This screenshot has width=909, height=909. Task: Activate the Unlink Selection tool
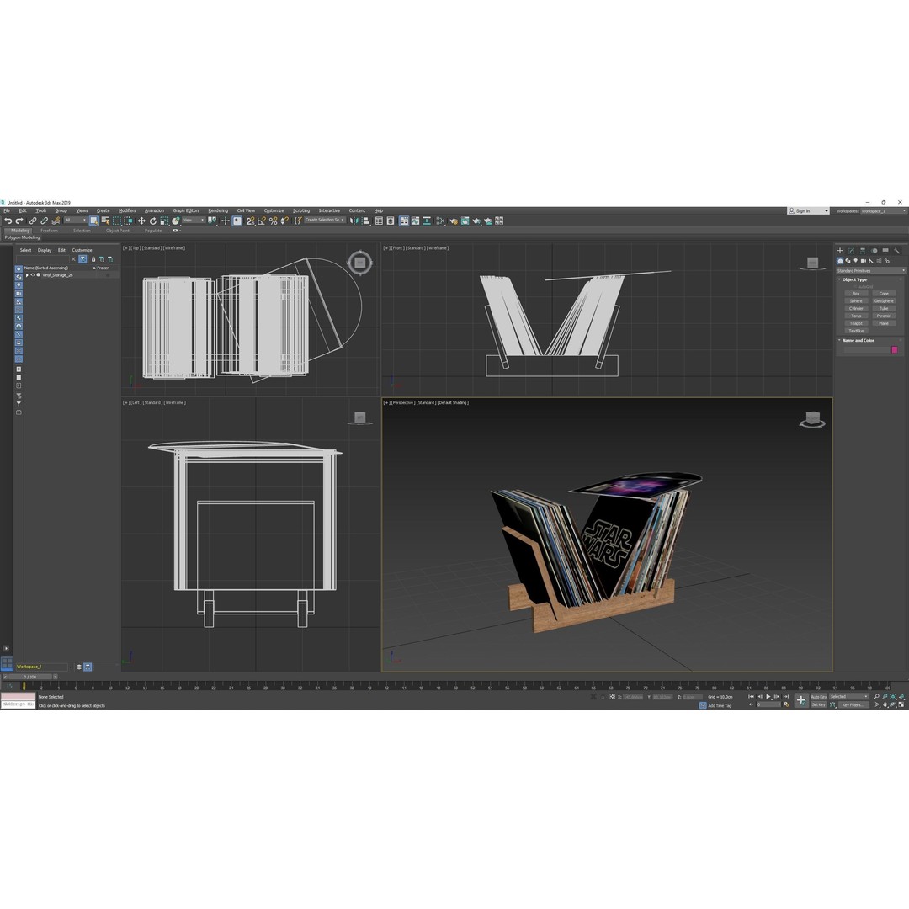pos(44,221)
